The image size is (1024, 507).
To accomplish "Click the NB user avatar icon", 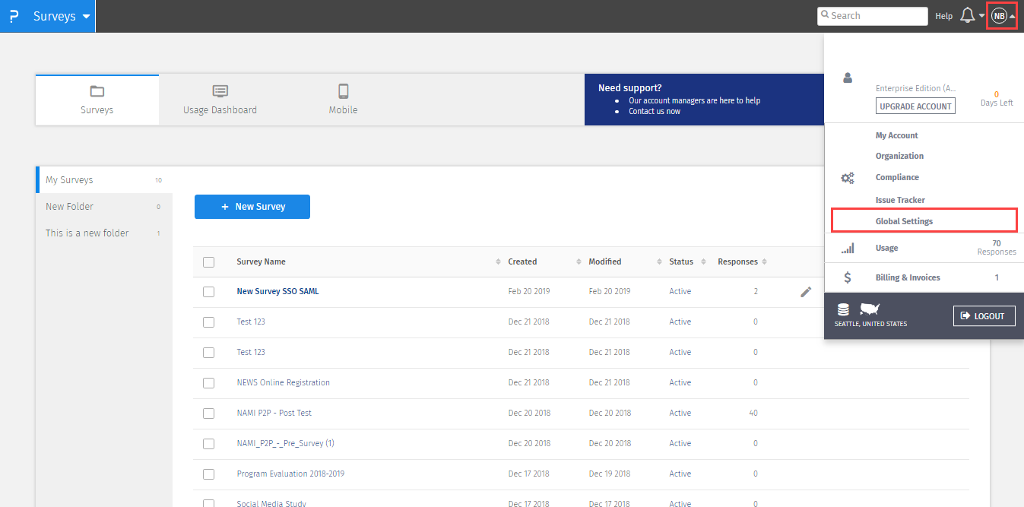I will coord(999,16).
